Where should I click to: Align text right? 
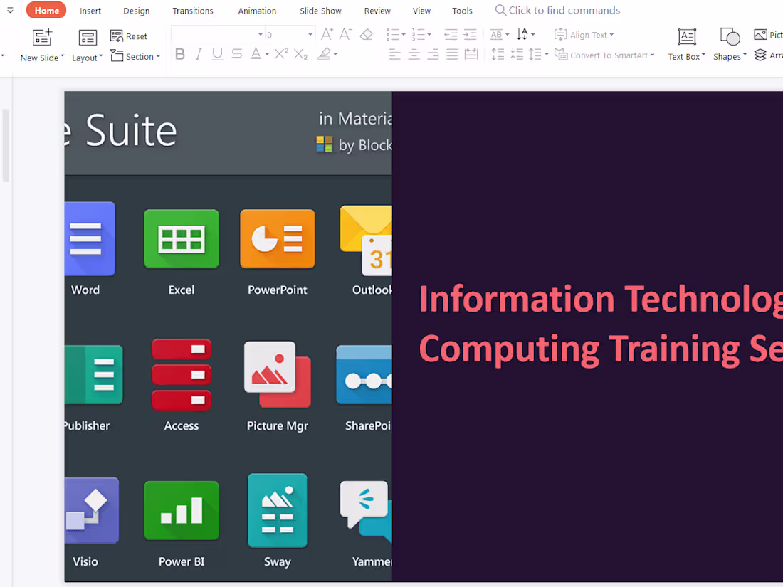[x=433, y=54]
